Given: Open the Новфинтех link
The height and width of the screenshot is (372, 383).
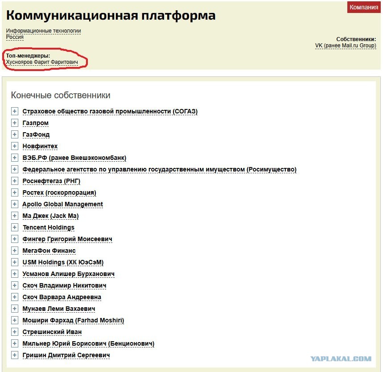Looking at the screenshot, I should pyautogui.click(x=40, y=146).
